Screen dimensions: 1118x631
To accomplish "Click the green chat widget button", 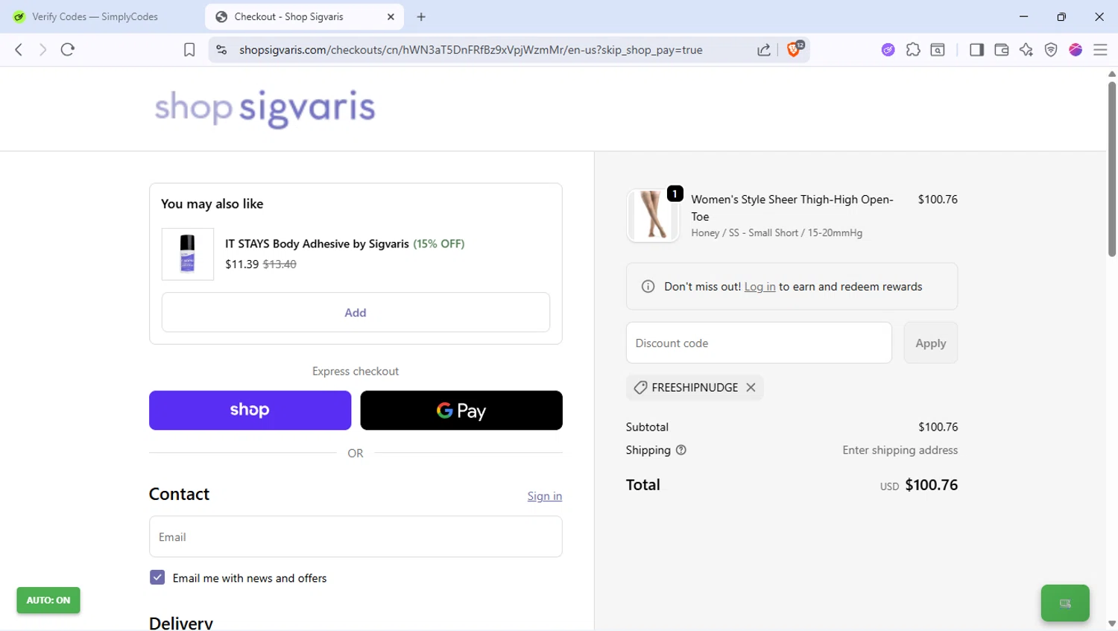I will click(x=1065, y=603).
